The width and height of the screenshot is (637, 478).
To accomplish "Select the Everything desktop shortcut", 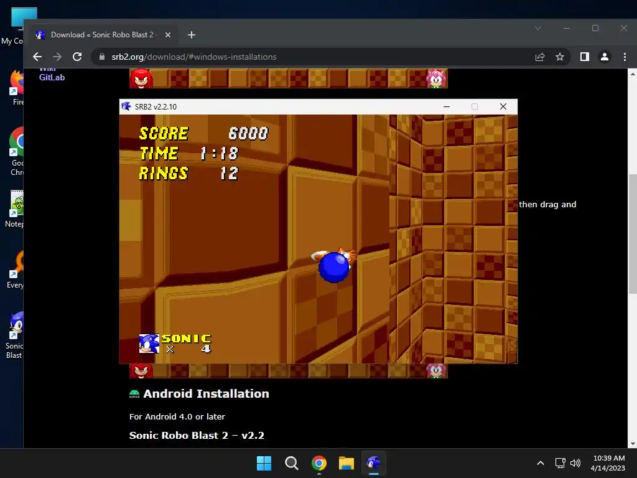I will (x=16, y=270).
